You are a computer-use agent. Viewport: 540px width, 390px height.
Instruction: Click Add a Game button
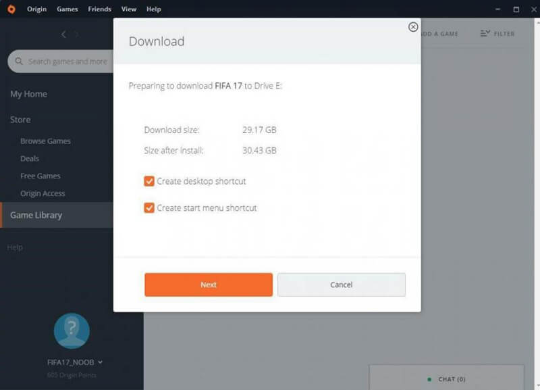click(439, 34)
